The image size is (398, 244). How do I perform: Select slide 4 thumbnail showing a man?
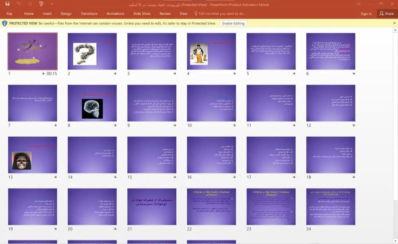(x=211, y=51)
